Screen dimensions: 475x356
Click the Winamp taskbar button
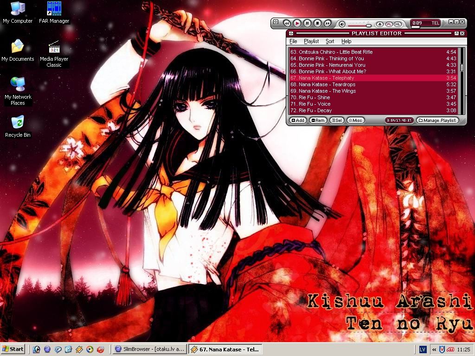coord(225,350)
